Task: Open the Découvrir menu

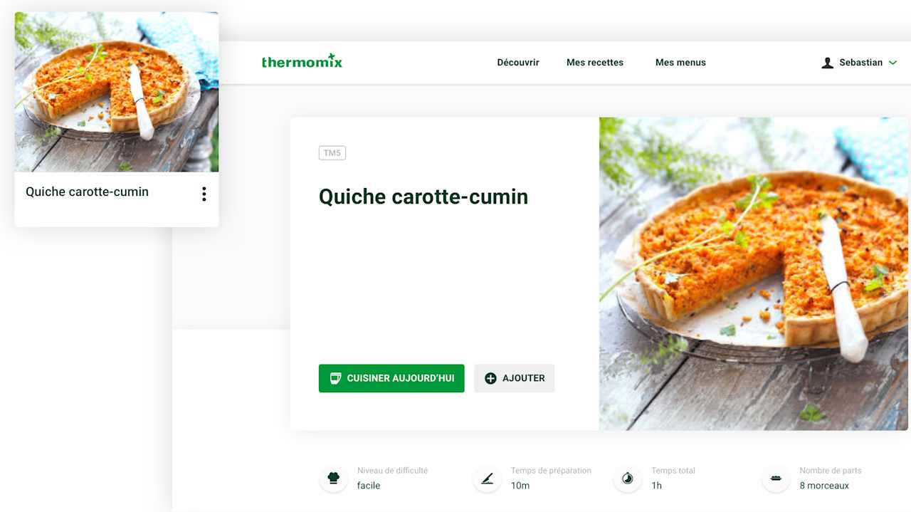Action: coord(518,63)
